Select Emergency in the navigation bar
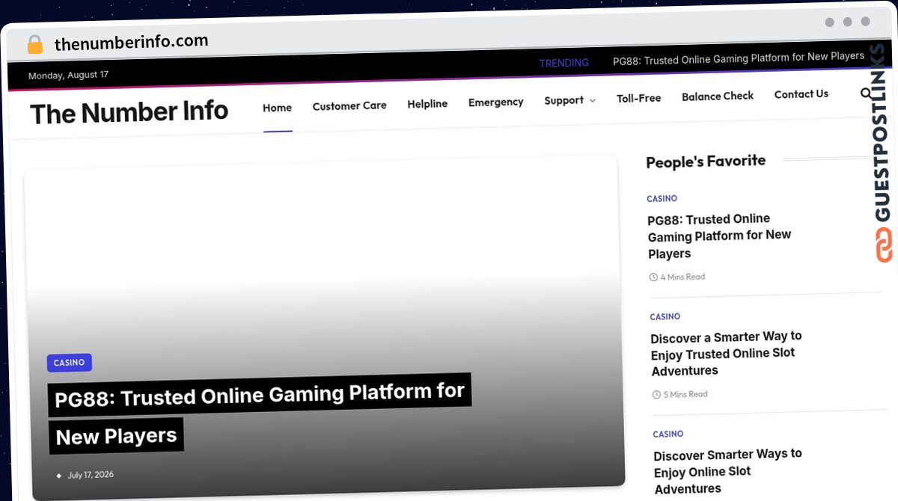The width and height of the screenshot is (898, 501). (495, 102)
